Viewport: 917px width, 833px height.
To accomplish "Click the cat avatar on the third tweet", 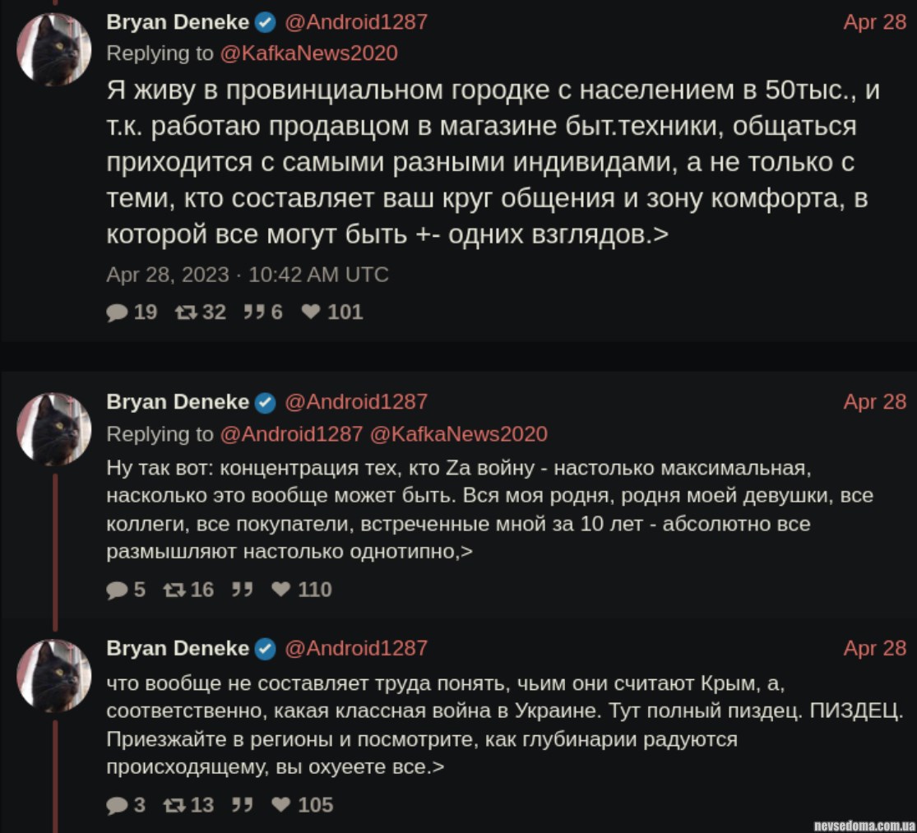I will (55, 676).
